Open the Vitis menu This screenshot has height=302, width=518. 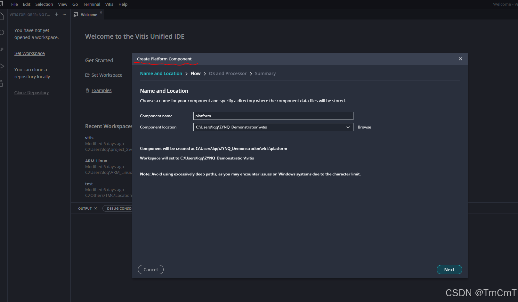pyautogui.click(x=109, y=4)
